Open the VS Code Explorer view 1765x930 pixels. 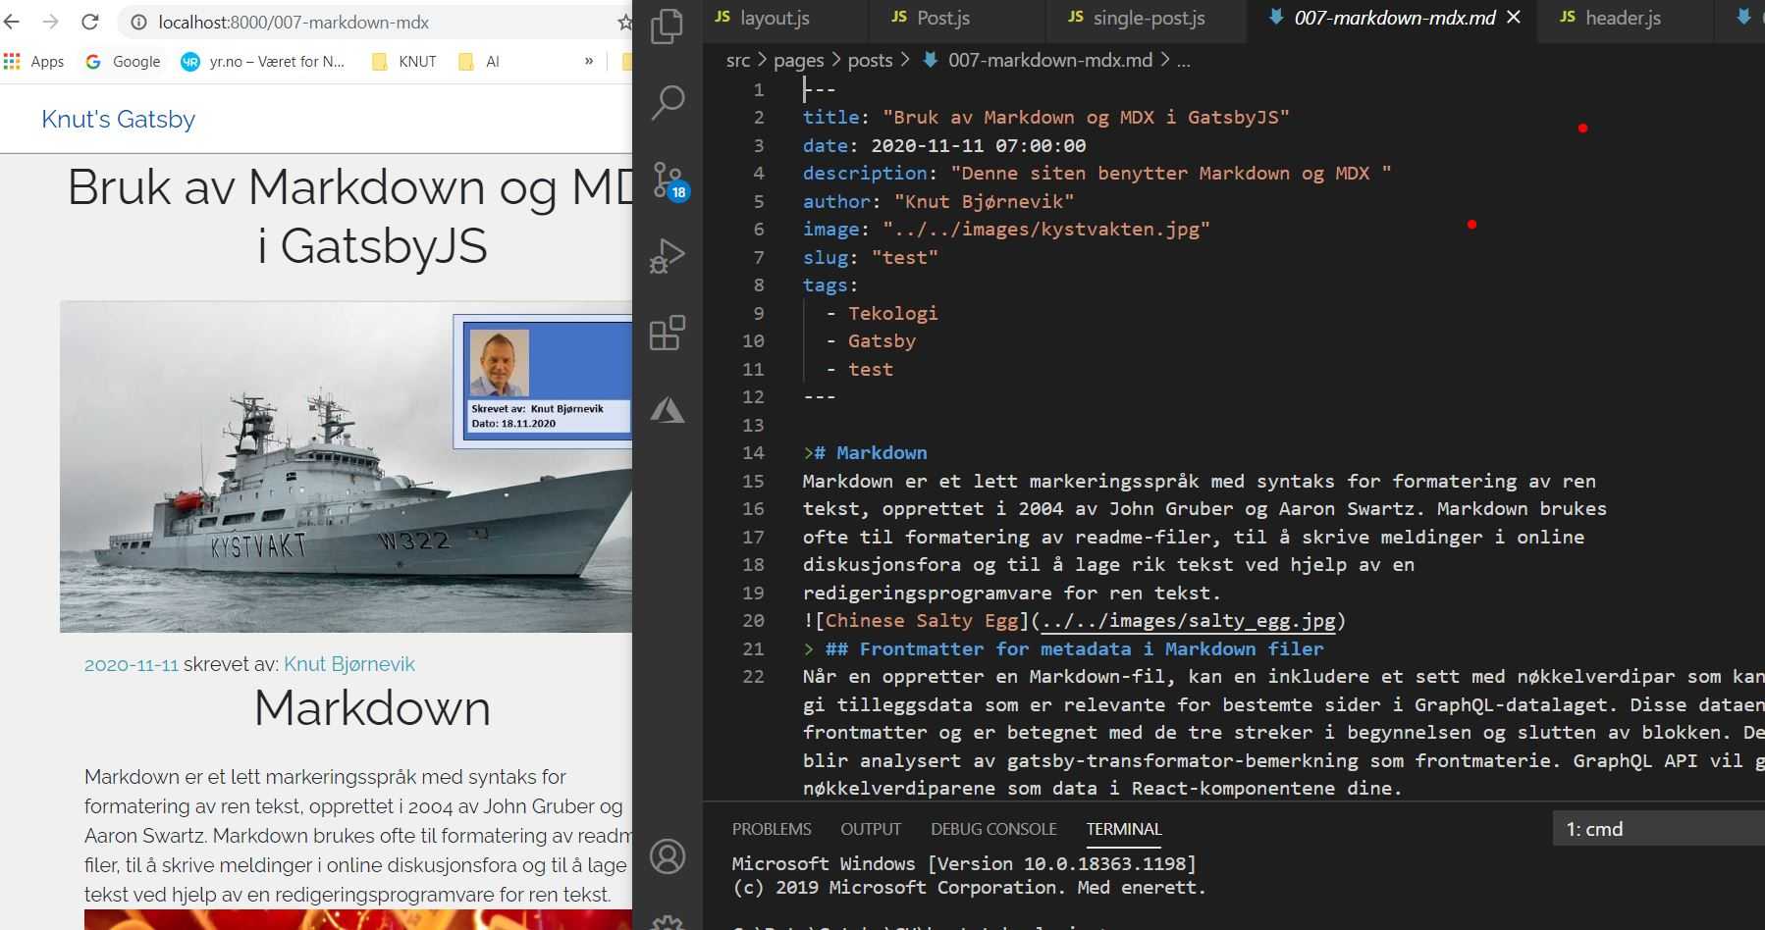(x=668, y=26)
